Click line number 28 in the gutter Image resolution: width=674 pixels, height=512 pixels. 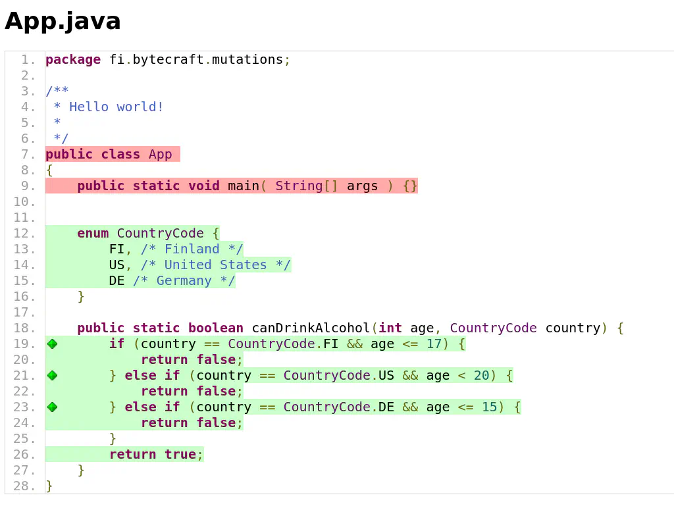tap(25, 486)
